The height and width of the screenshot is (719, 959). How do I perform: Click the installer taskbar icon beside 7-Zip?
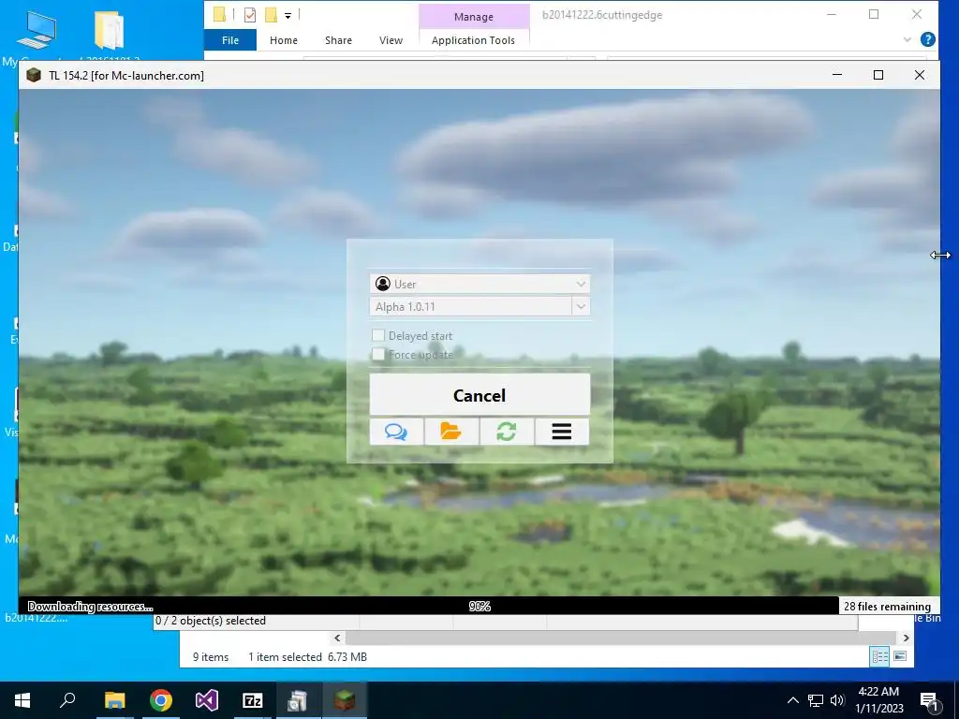(298, 700)
